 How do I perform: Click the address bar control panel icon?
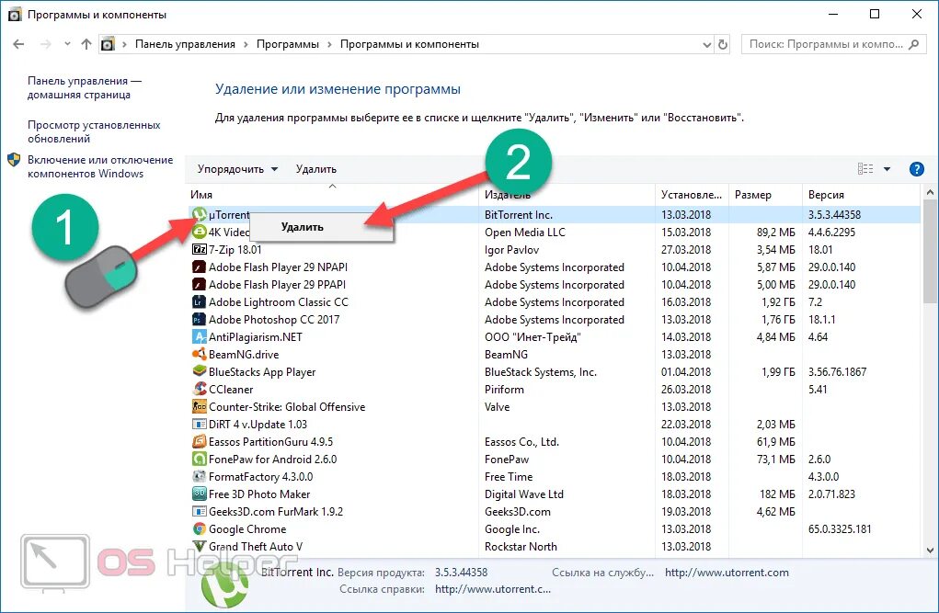tap(108, 44)
